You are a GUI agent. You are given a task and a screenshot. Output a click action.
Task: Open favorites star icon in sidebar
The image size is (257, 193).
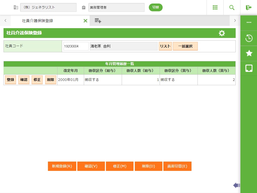[249, 53]
